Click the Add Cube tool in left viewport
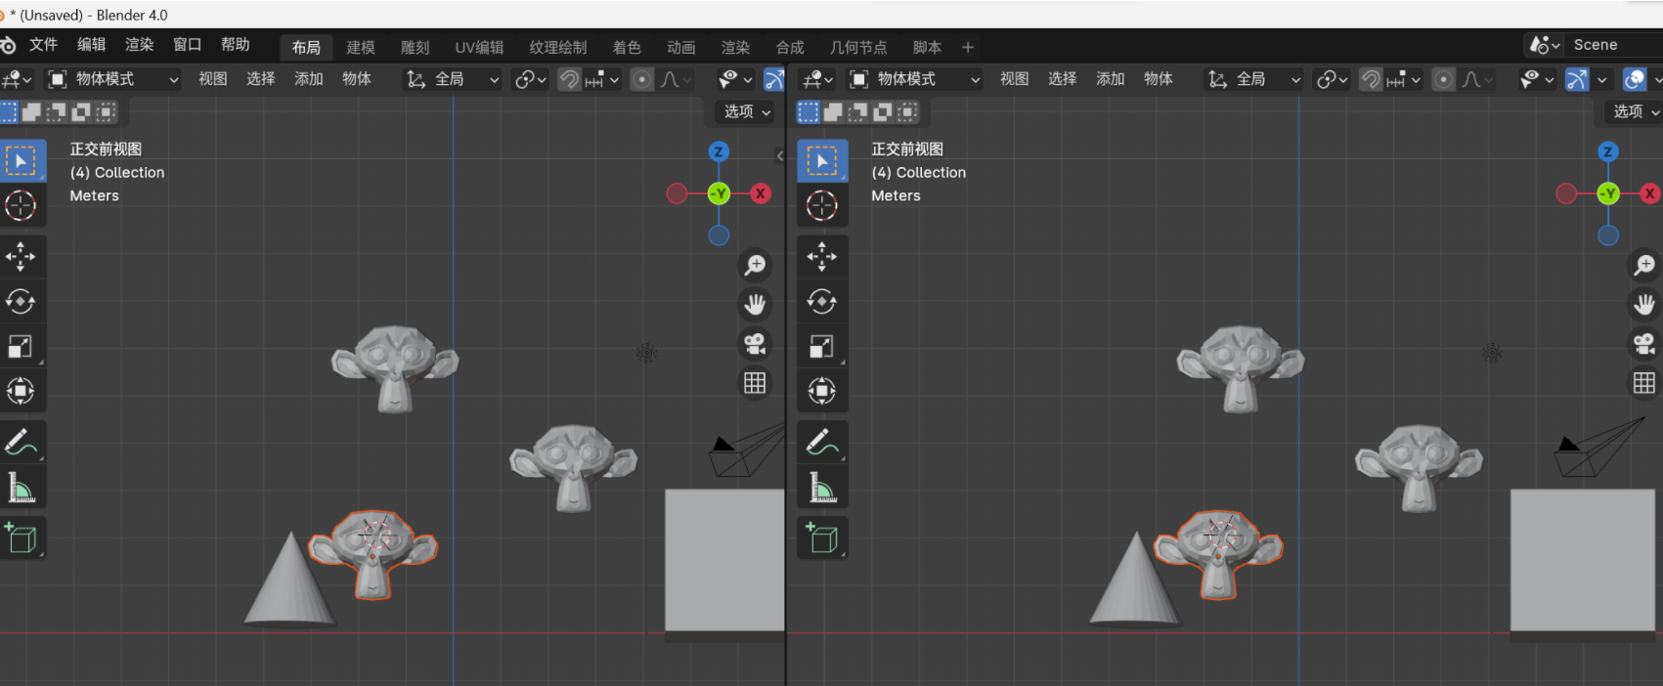The image size is (1663, 686). click(22, 538)
